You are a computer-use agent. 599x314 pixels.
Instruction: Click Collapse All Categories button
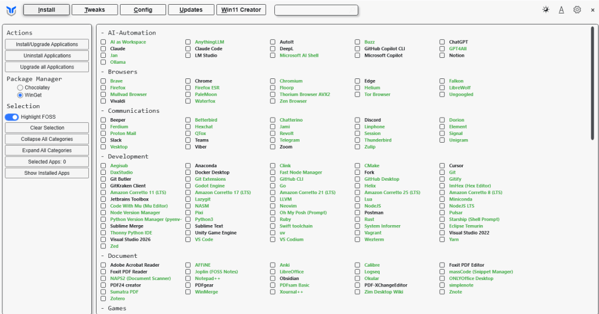click(x=47, y=139)
